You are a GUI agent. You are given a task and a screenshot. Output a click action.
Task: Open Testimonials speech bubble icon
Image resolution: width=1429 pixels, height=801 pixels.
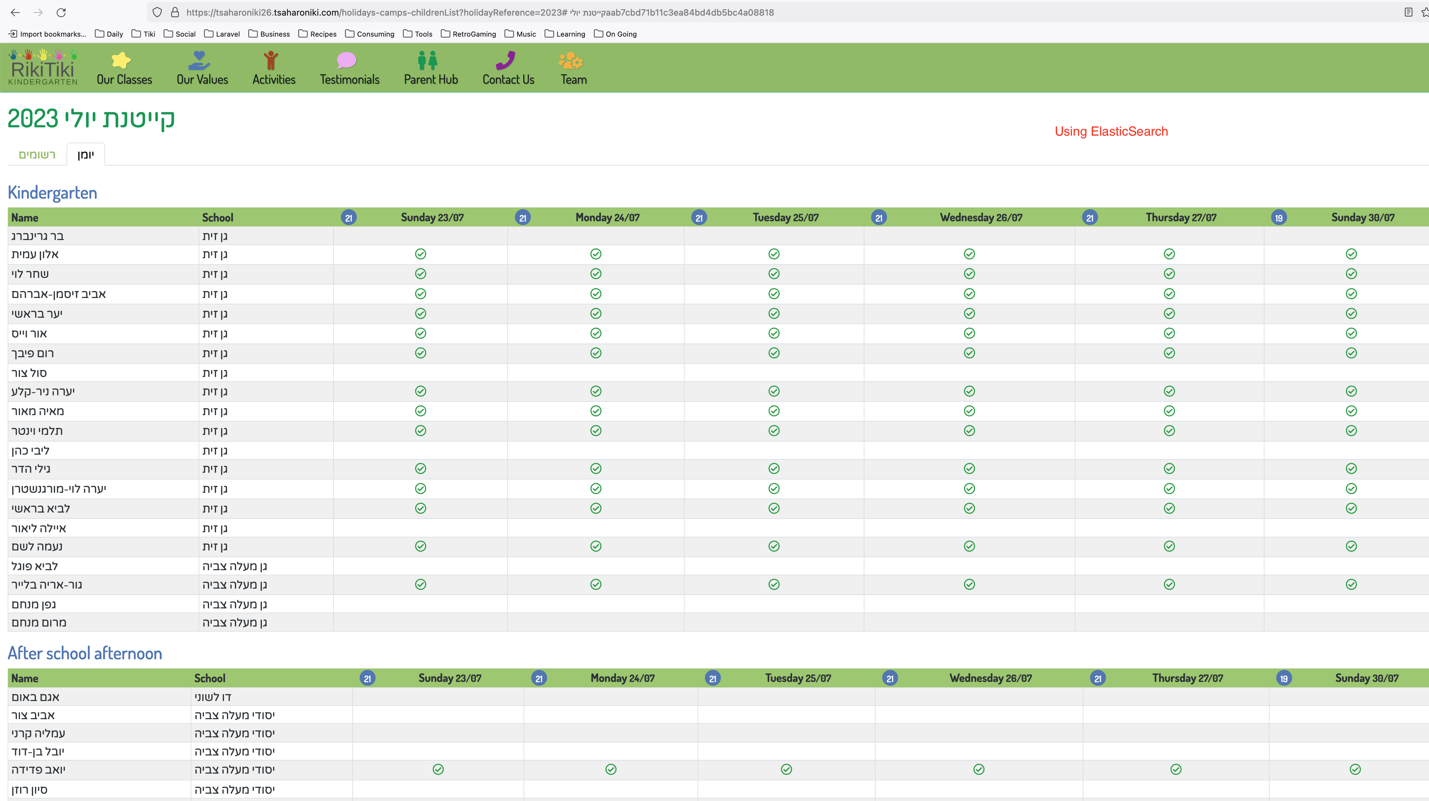[346, 60]
